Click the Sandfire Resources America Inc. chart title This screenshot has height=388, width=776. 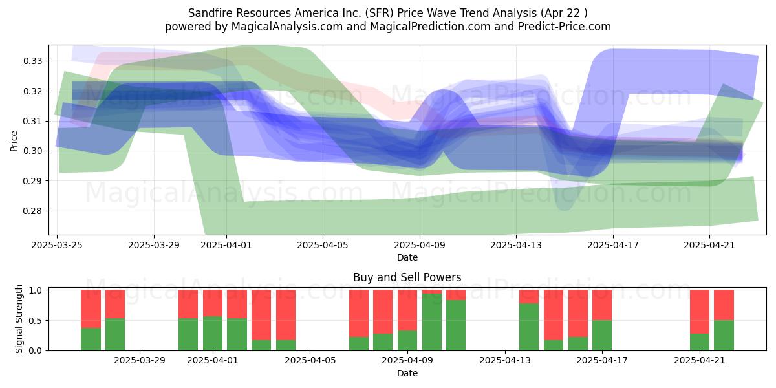[388, 12]
